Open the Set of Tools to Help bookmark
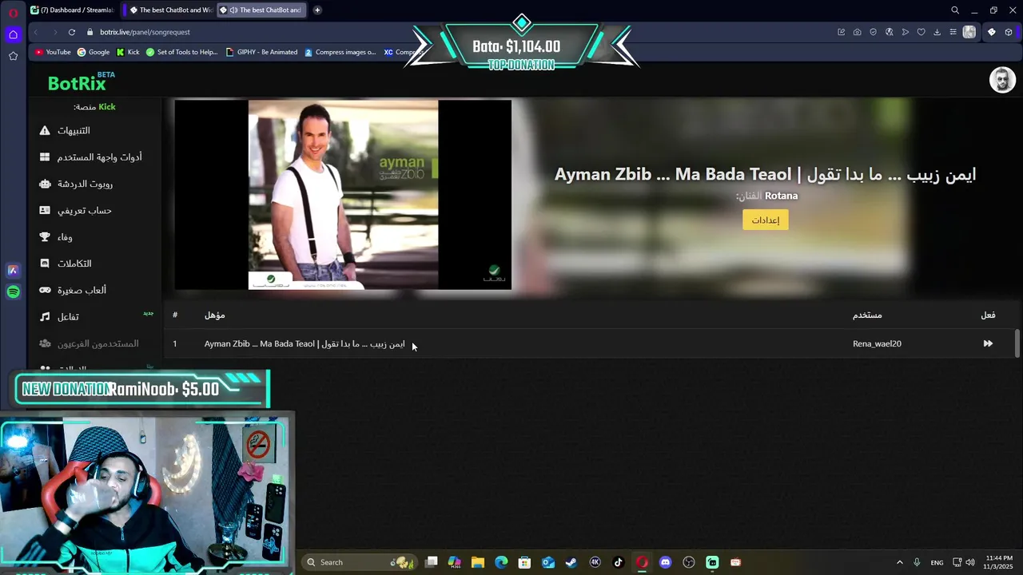Viewport: 1023px width, 575px height. tap(181, 52)
